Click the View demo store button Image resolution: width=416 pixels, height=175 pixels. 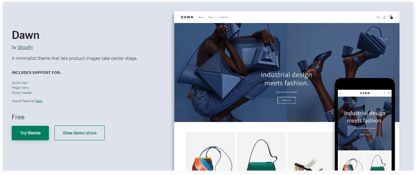point(80,133)
